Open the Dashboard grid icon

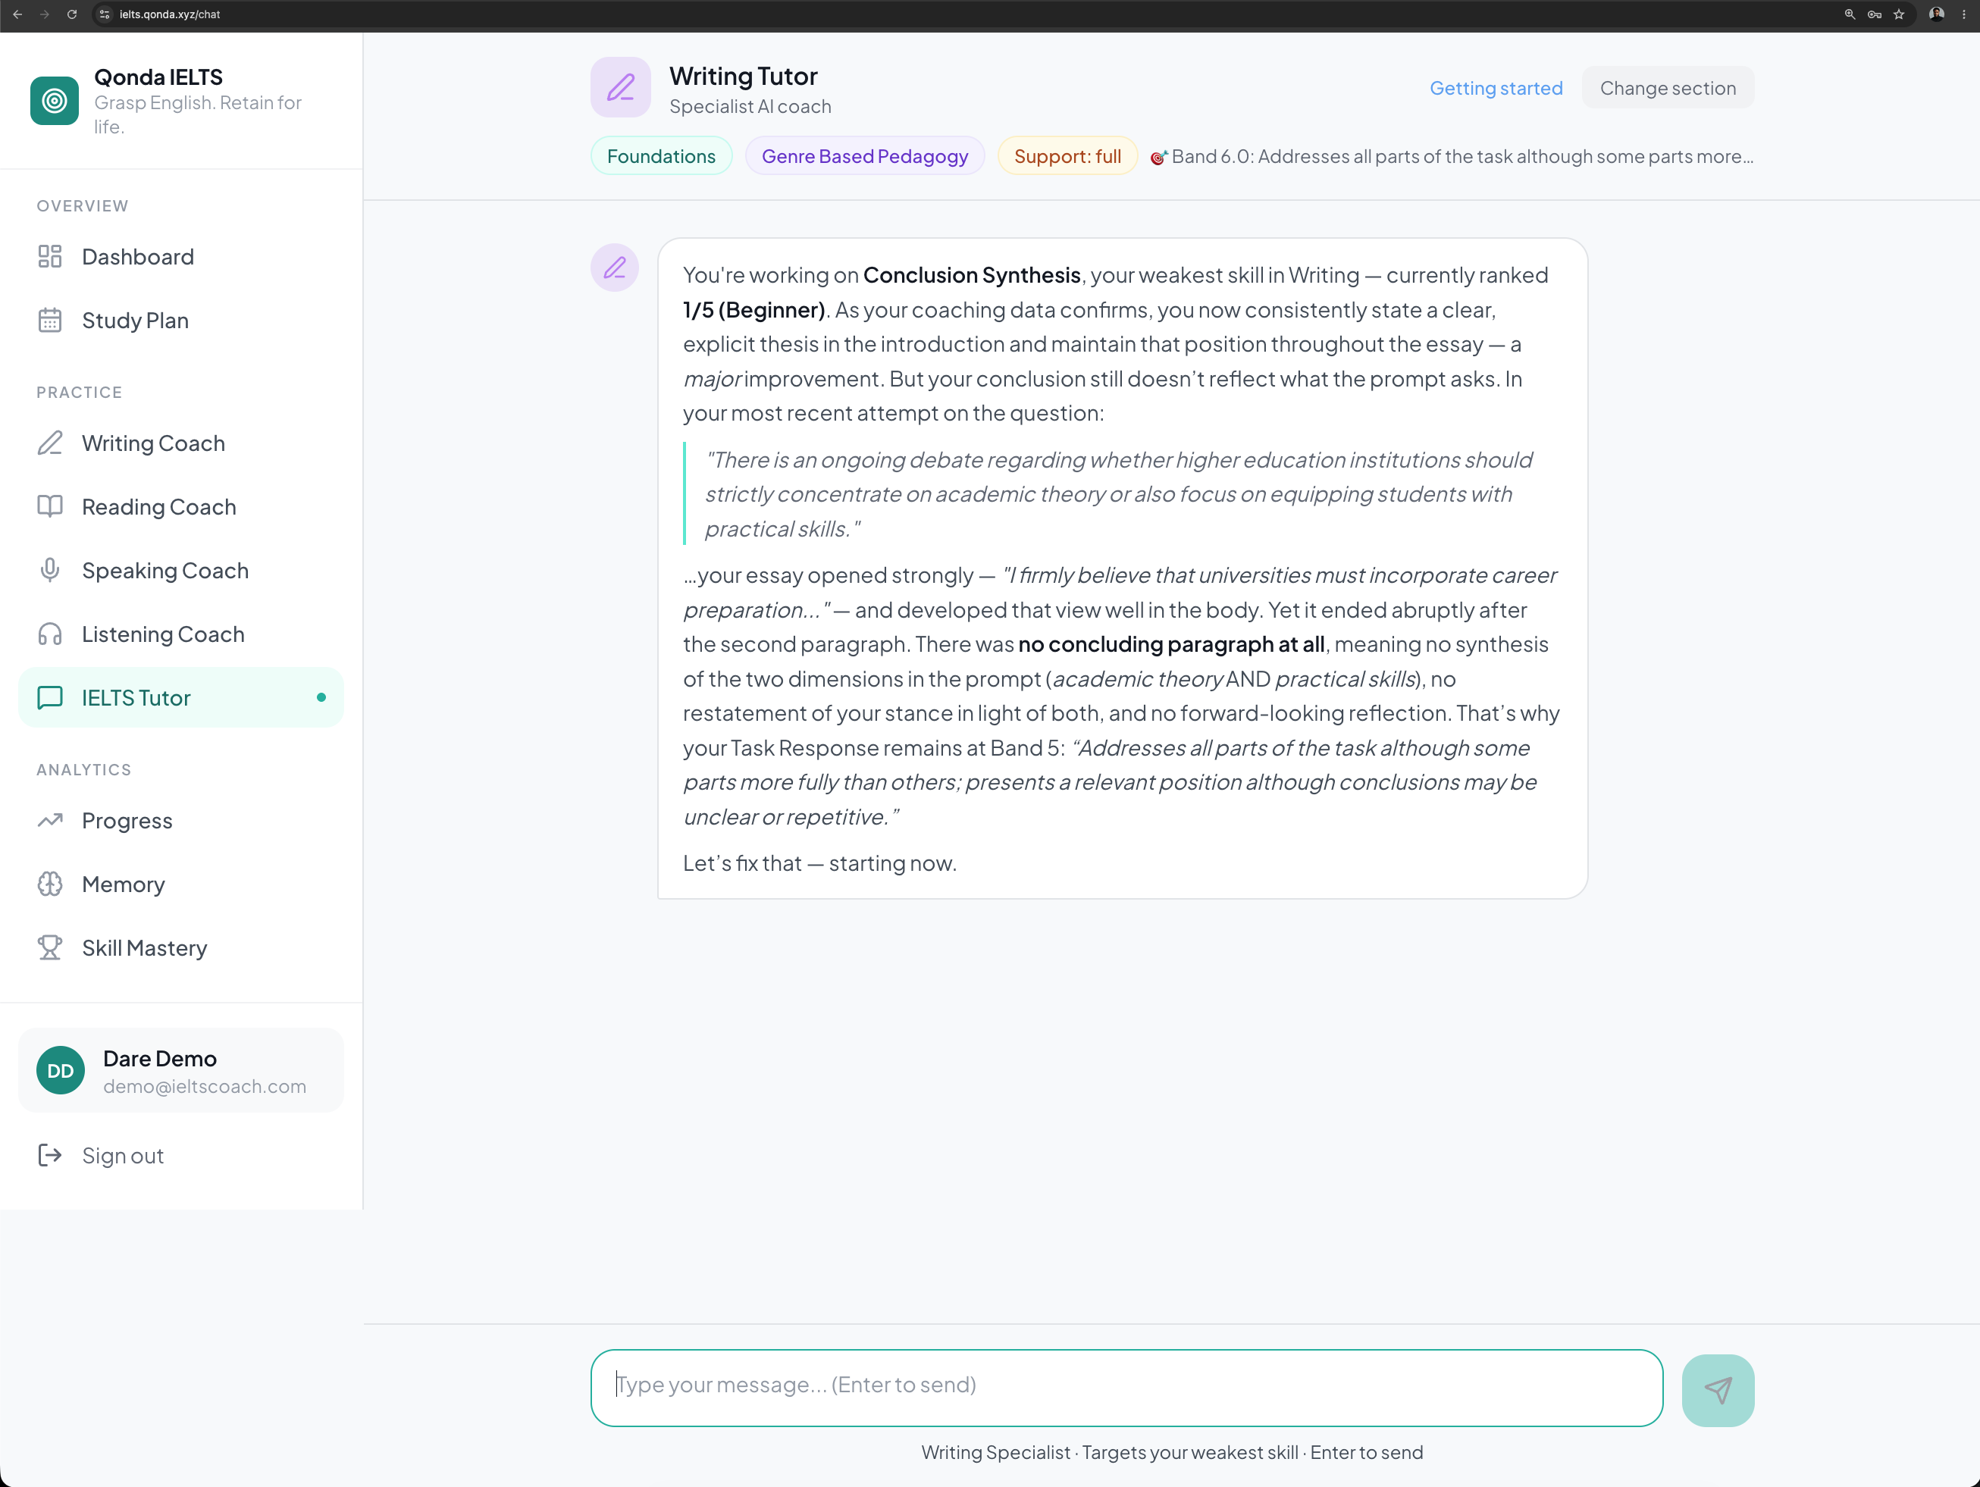[50, 257]
